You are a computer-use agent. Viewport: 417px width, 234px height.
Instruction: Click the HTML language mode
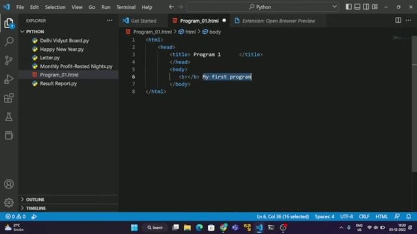[382, 216]
